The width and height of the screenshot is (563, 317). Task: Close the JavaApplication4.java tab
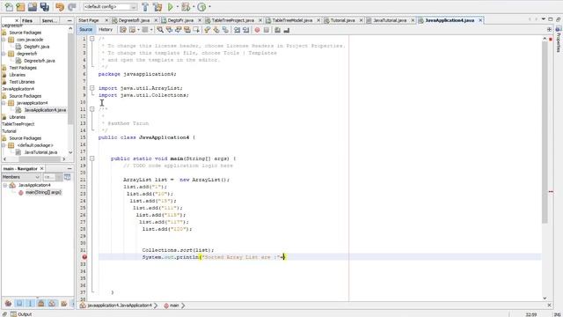tap(480, 20)
